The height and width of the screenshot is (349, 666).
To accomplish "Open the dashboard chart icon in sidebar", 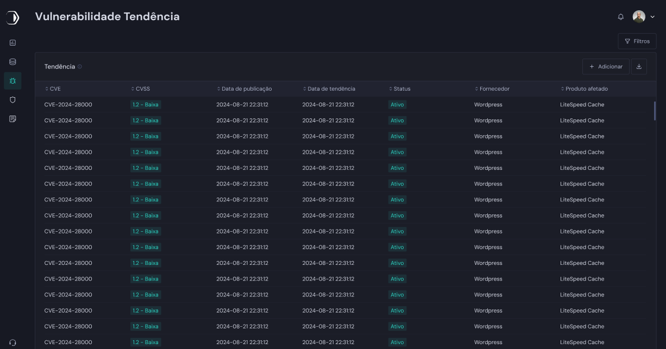I will 12,42.
